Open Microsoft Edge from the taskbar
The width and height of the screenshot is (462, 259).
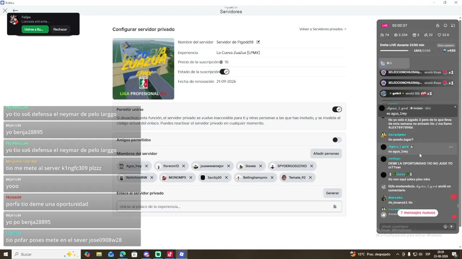[x=123, y=254]
